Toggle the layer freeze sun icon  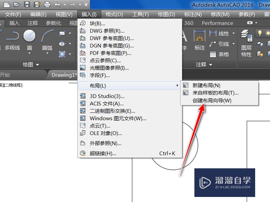click(268, 33)
